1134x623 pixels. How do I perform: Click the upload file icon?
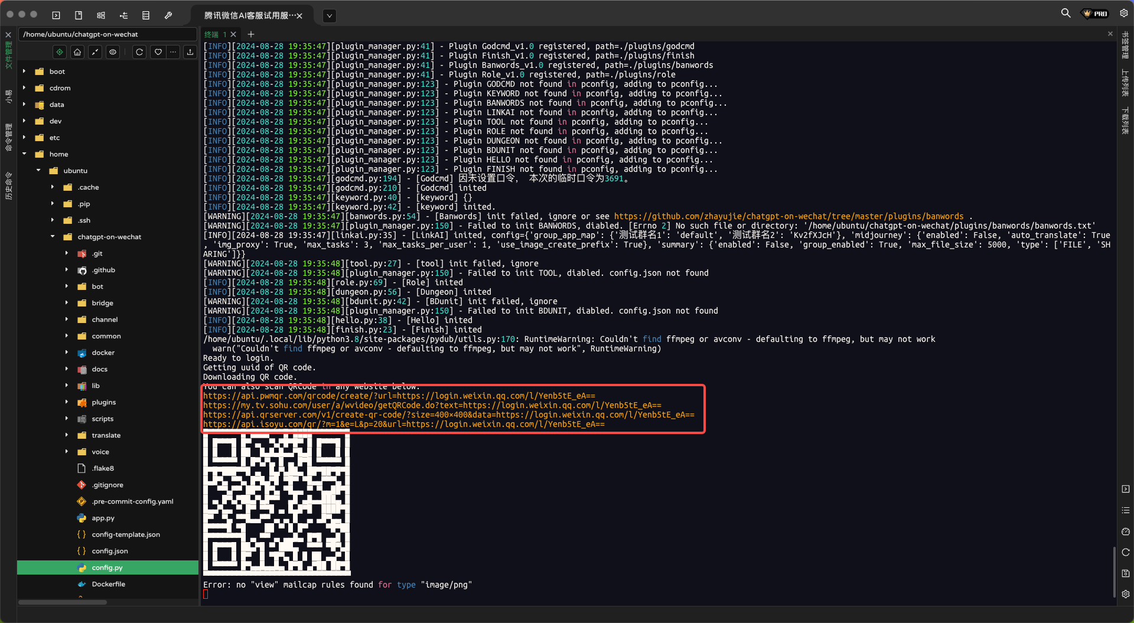click(190, 52)
